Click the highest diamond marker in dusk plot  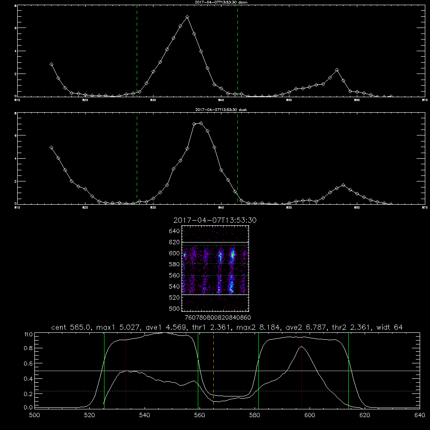(201, 123)
